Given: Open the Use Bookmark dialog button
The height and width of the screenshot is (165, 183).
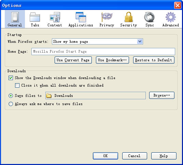Looking at the screenshot, I should tap(112, 60).
